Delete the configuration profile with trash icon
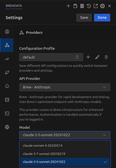This screenshot has width=116, height=168. [x=106, y=57]
